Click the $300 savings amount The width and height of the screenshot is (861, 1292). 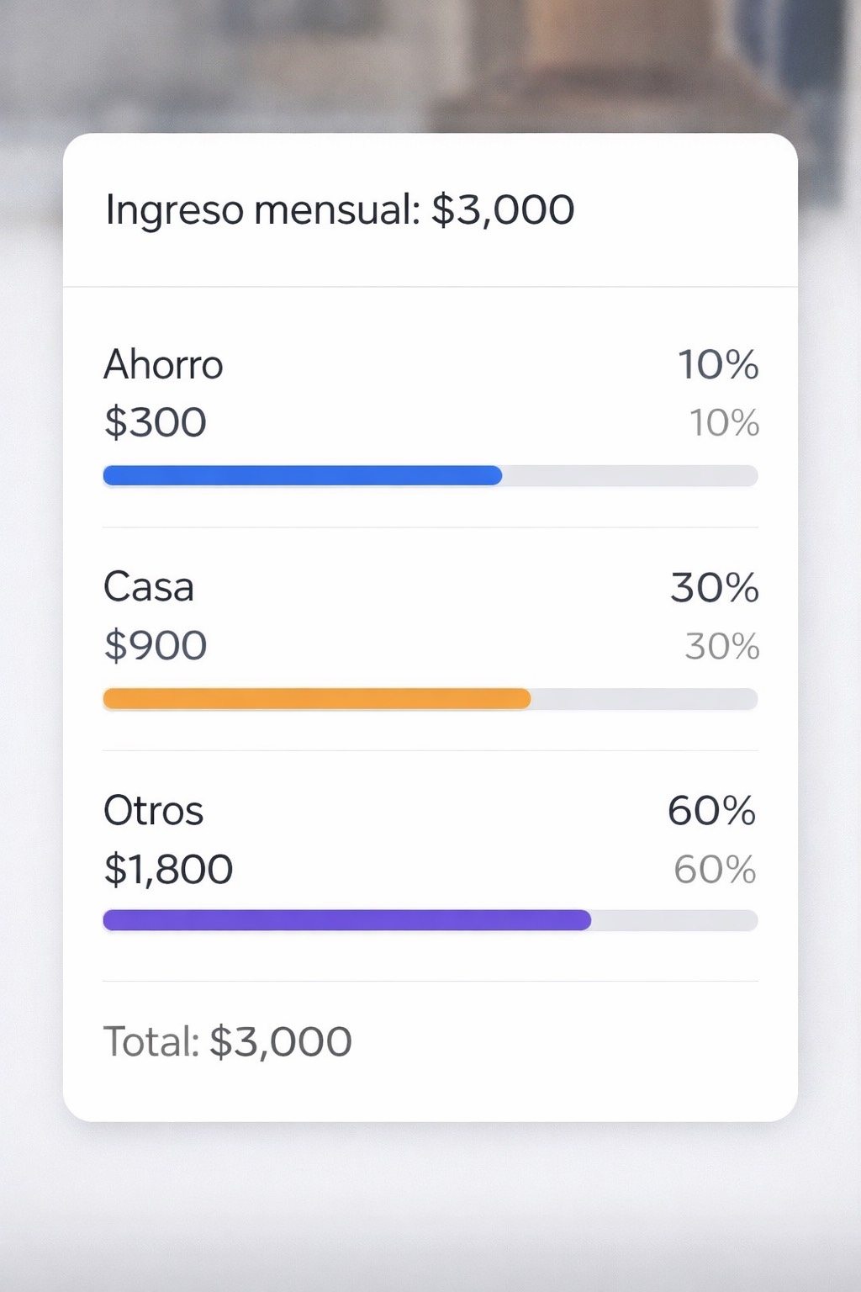[155, 422]
